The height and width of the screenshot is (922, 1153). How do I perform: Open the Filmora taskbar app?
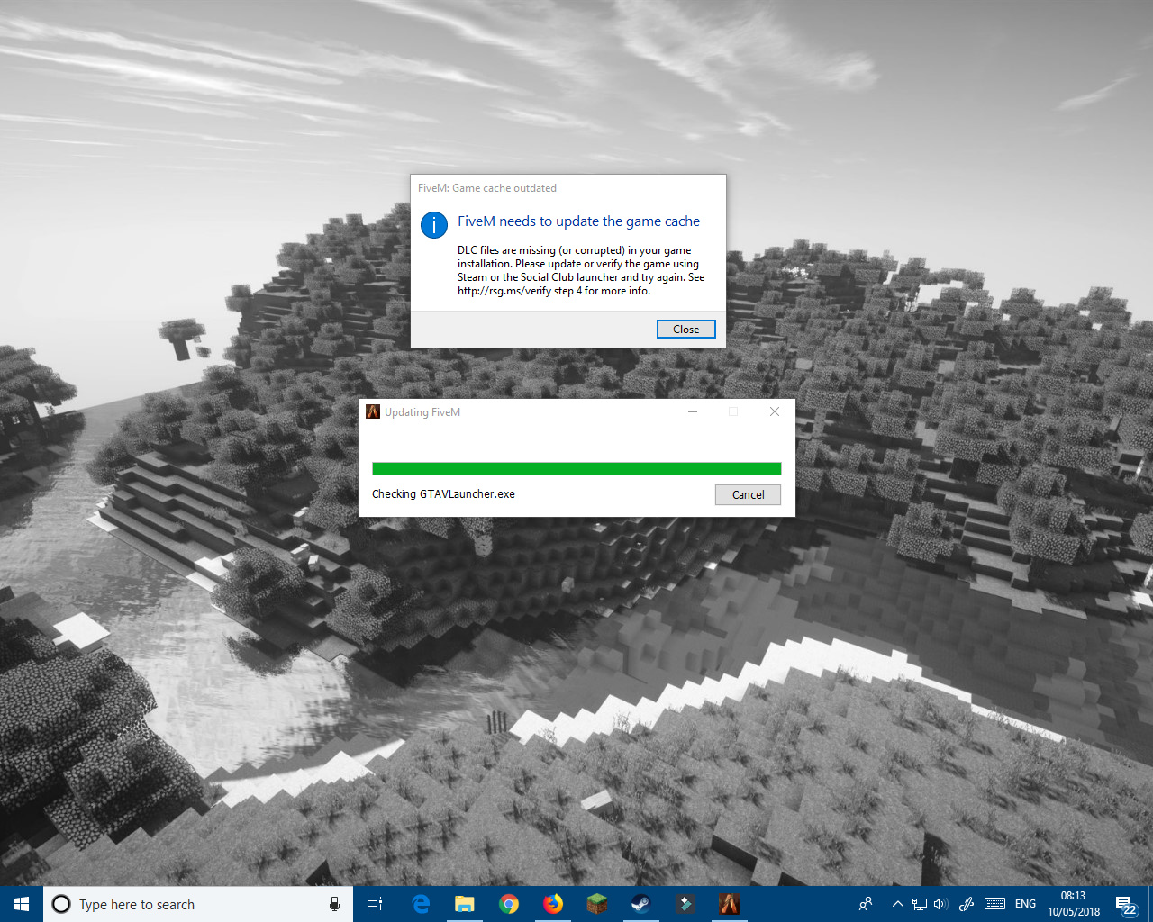tap(685, 904)
